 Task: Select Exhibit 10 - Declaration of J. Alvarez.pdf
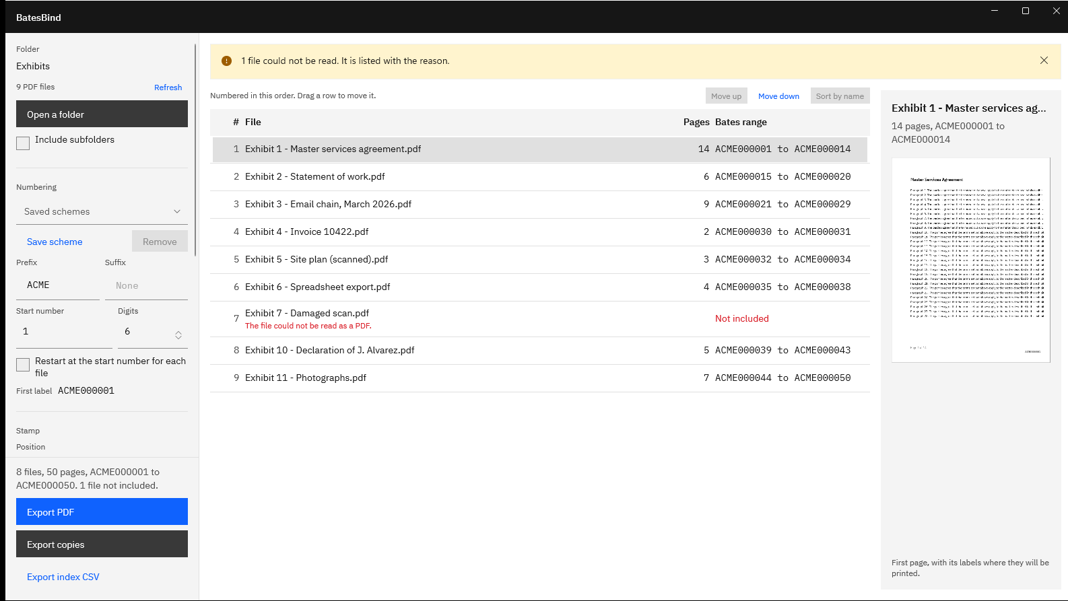[540, 350]
